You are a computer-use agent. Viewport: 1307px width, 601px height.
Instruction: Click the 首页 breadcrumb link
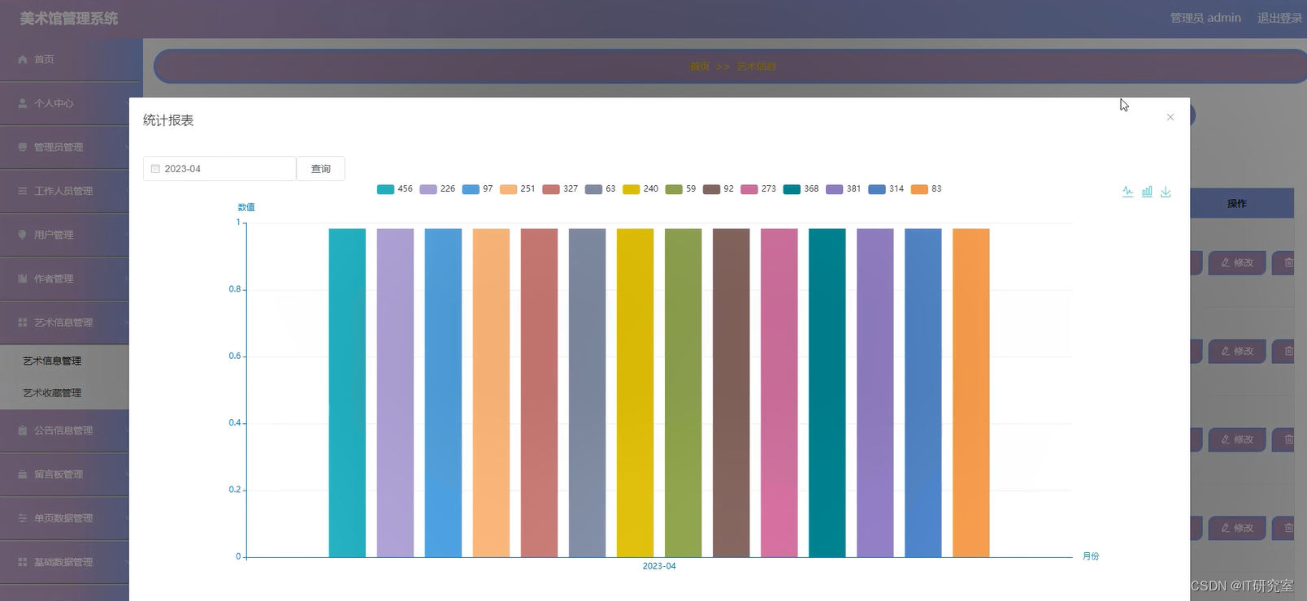coord(699,67)
